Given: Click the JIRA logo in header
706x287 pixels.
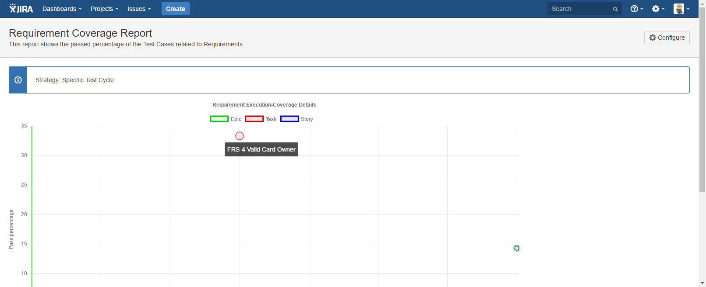Looking at the screenshot, I should point(21,9).
